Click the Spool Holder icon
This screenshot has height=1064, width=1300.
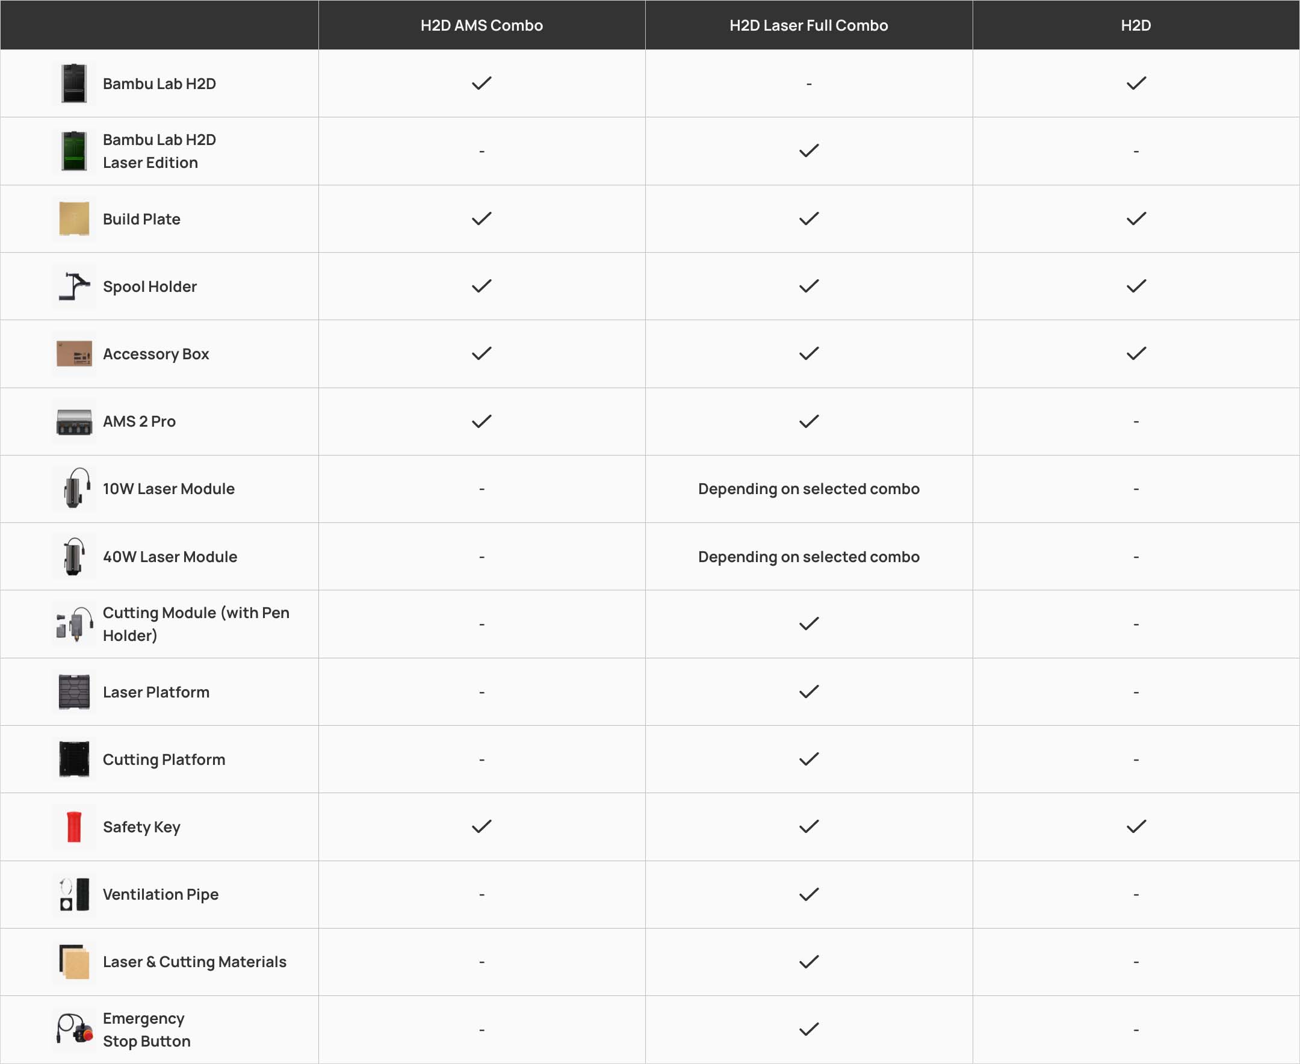74,286
